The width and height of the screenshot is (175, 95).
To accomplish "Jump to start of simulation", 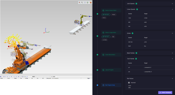I will (x=4, y=77).
